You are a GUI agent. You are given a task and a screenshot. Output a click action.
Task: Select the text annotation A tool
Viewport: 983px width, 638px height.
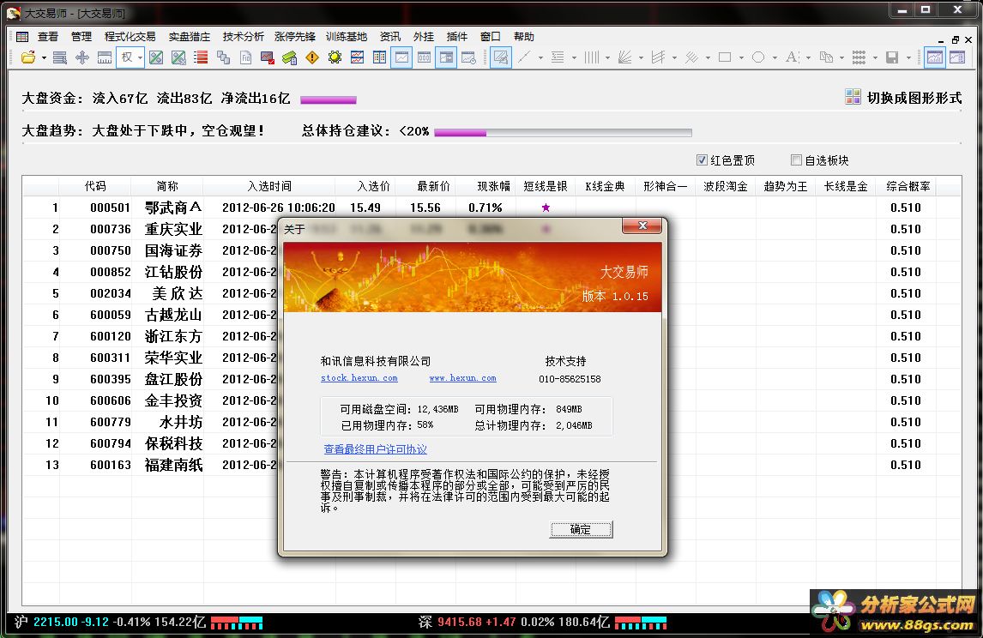792,57
